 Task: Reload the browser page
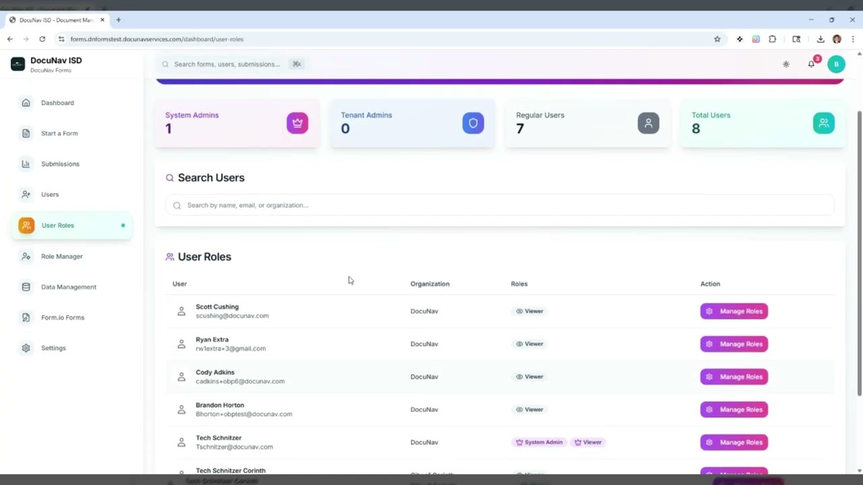42,39
